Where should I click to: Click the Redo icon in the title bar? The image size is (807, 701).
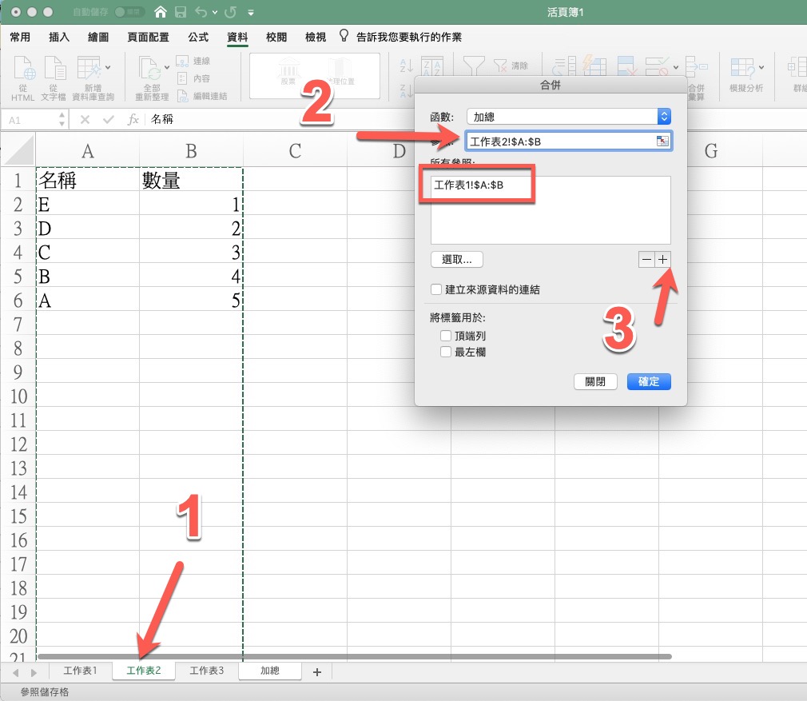point(231,12)
